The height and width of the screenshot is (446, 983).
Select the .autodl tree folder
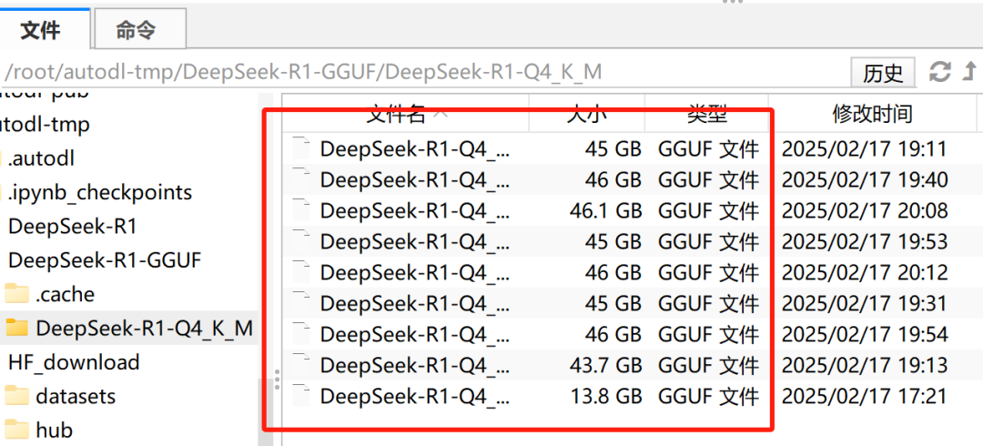[x=41, y=158]
